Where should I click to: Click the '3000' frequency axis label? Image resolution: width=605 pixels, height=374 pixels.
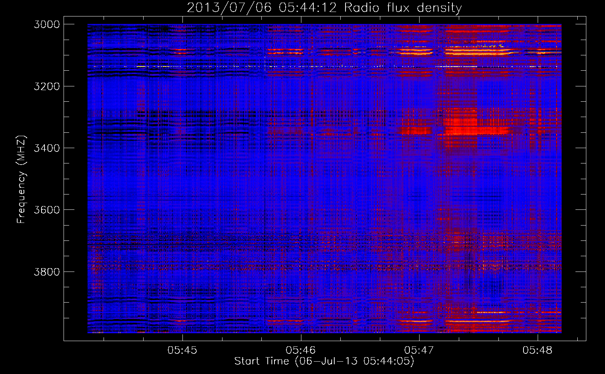point(47,24)
